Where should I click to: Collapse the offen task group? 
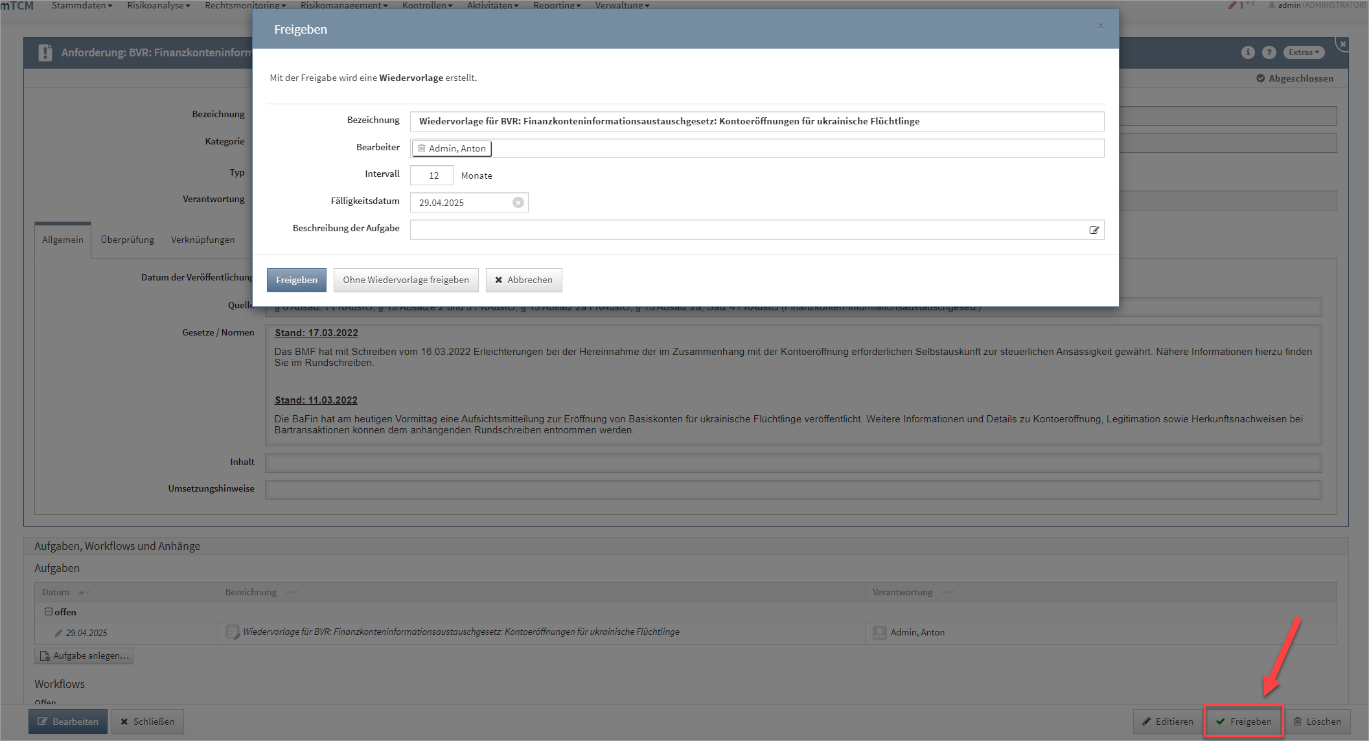pos(49,611)
